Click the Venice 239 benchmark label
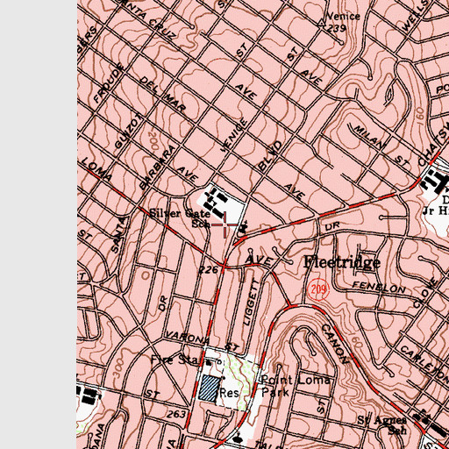The height and width of the screenshot is (449, 449). (342, 22)
